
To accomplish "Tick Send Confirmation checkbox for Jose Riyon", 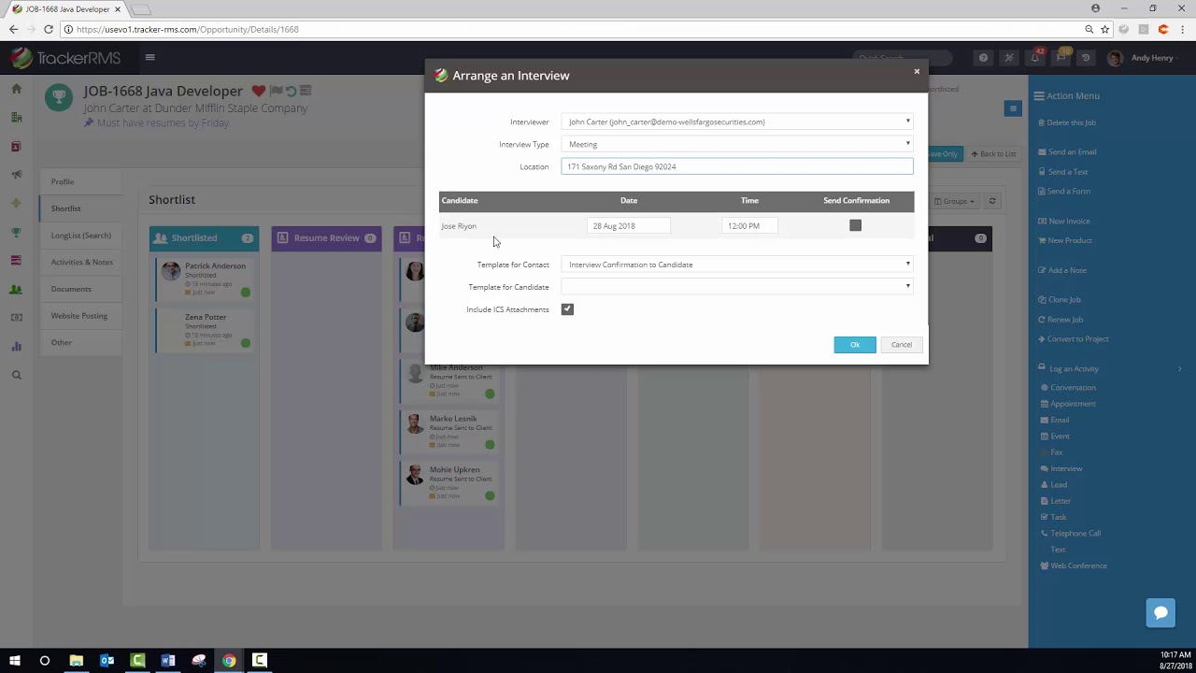I will click(x=855, y=225).
